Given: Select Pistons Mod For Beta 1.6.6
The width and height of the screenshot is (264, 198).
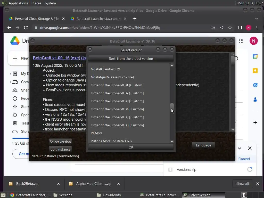Looking at the screenshot, I should pos(129,141).
